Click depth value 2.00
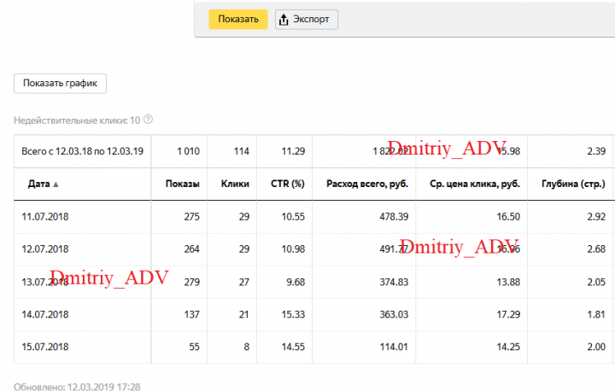 596,347
